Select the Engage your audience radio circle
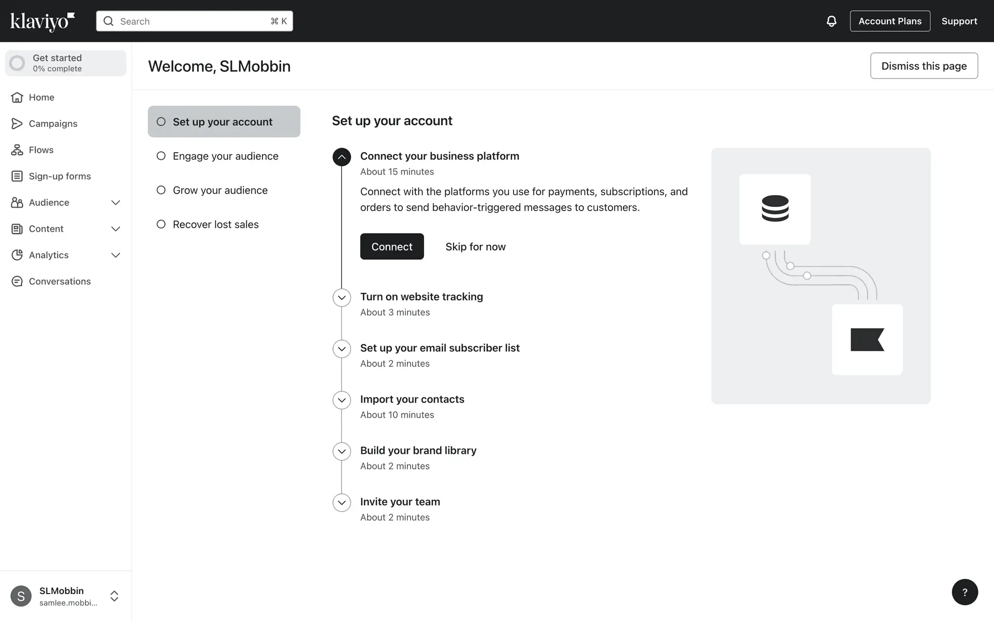The height and width of the screenshot is (621, 994). pyautogui.click(x=161, y=156)
